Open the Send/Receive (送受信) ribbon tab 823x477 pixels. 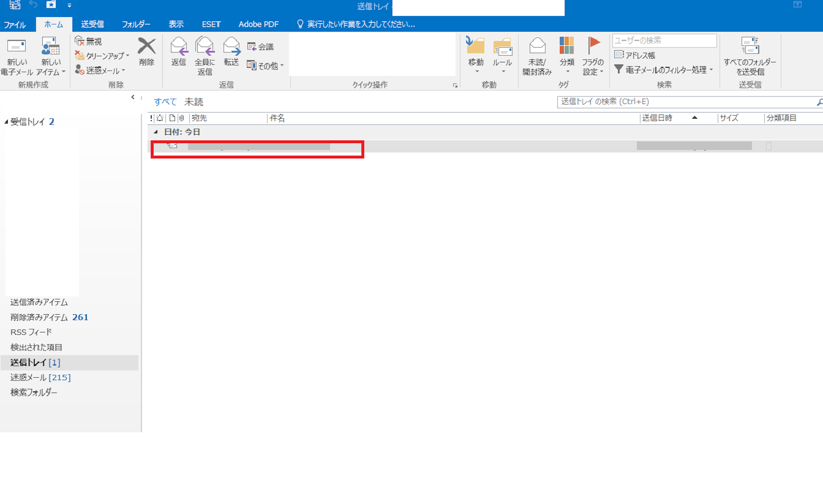tap(92, 24)
